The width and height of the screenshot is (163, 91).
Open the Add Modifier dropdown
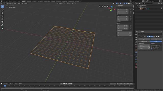pyautogui.click(x=150, y=34)
